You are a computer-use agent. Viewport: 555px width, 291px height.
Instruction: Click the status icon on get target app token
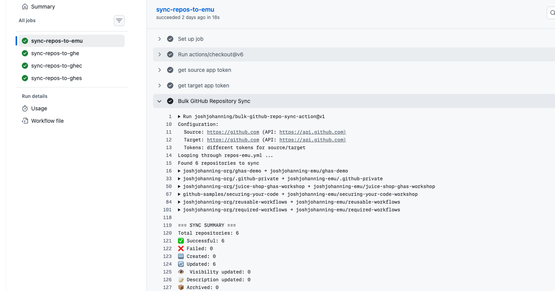click(x=170, y=85)
